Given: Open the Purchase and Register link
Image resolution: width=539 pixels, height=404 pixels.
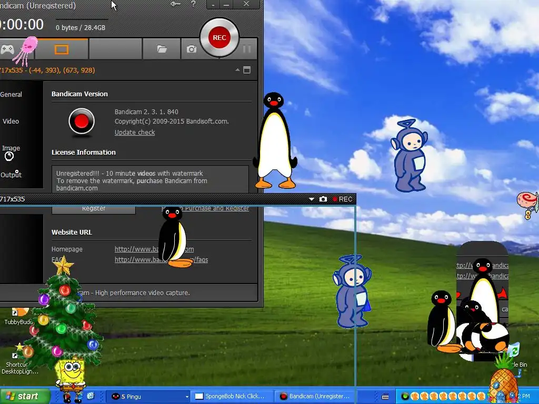Looking at the screenshot, I should point(216,208).
